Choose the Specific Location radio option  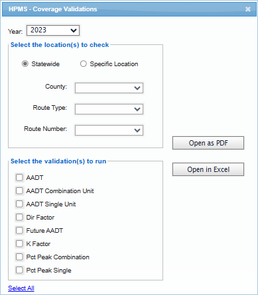[x=84, y=64]
